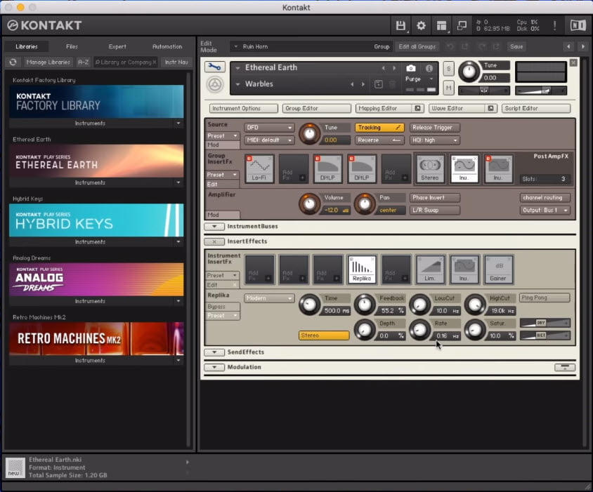Open the Script Editor button
The height and width of the screenshot is (492, 593).
536,109
